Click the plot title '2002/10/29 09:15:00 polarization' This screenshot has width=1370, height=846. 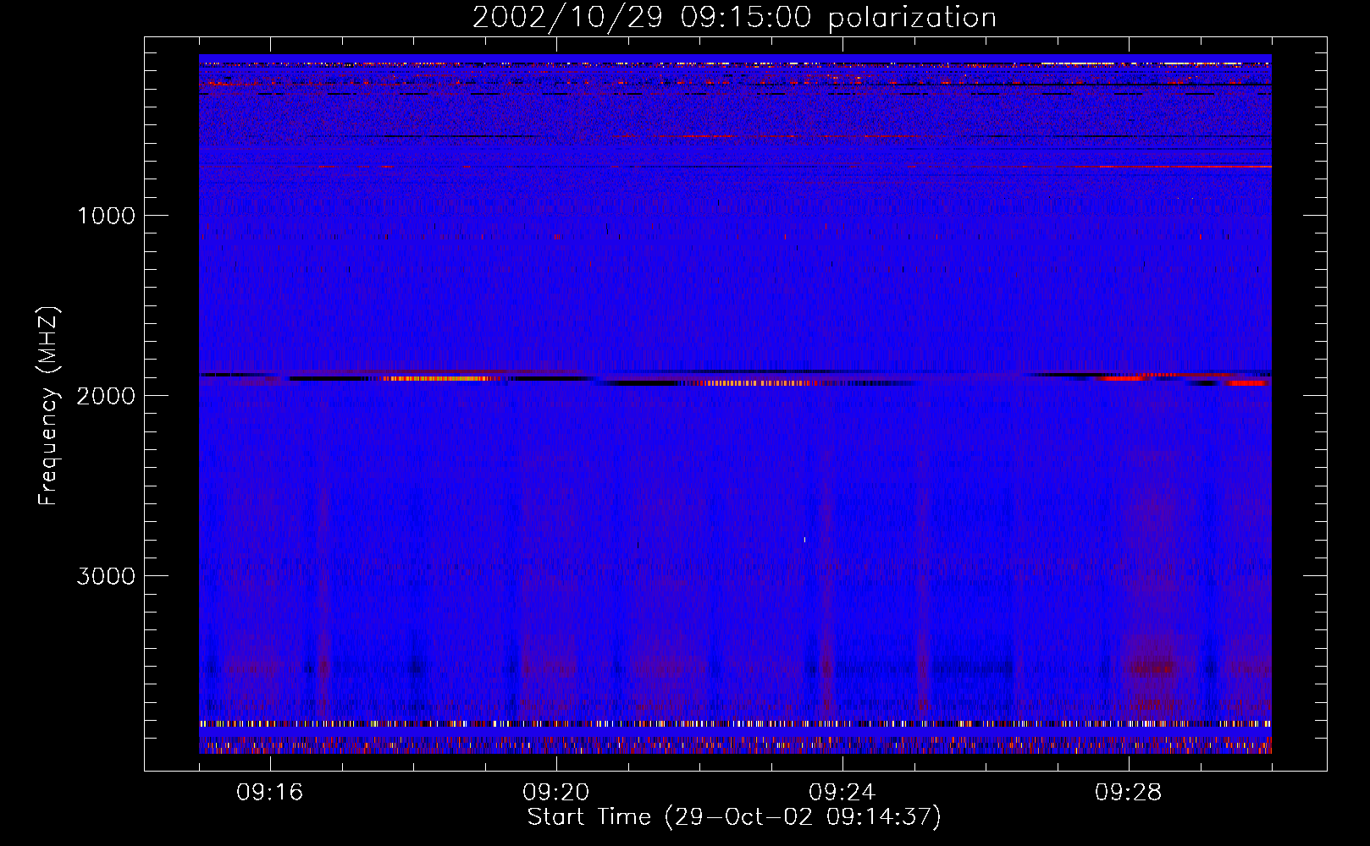pos(734,18)
